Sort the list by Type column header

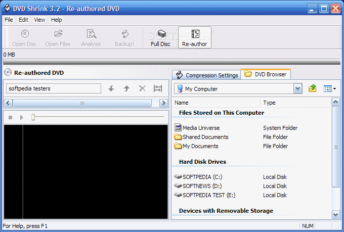pyautogui.click(x=295, y=103)
